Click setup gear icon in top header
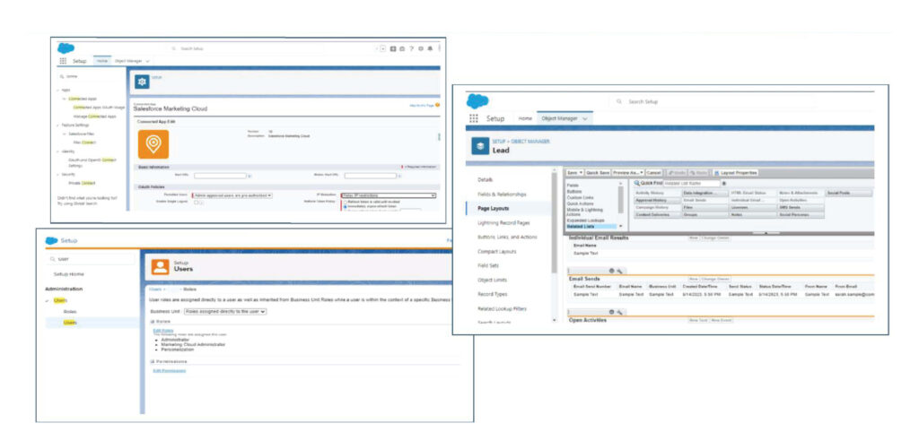This screenshot has height=441, width=919. (x=421, y=48)
